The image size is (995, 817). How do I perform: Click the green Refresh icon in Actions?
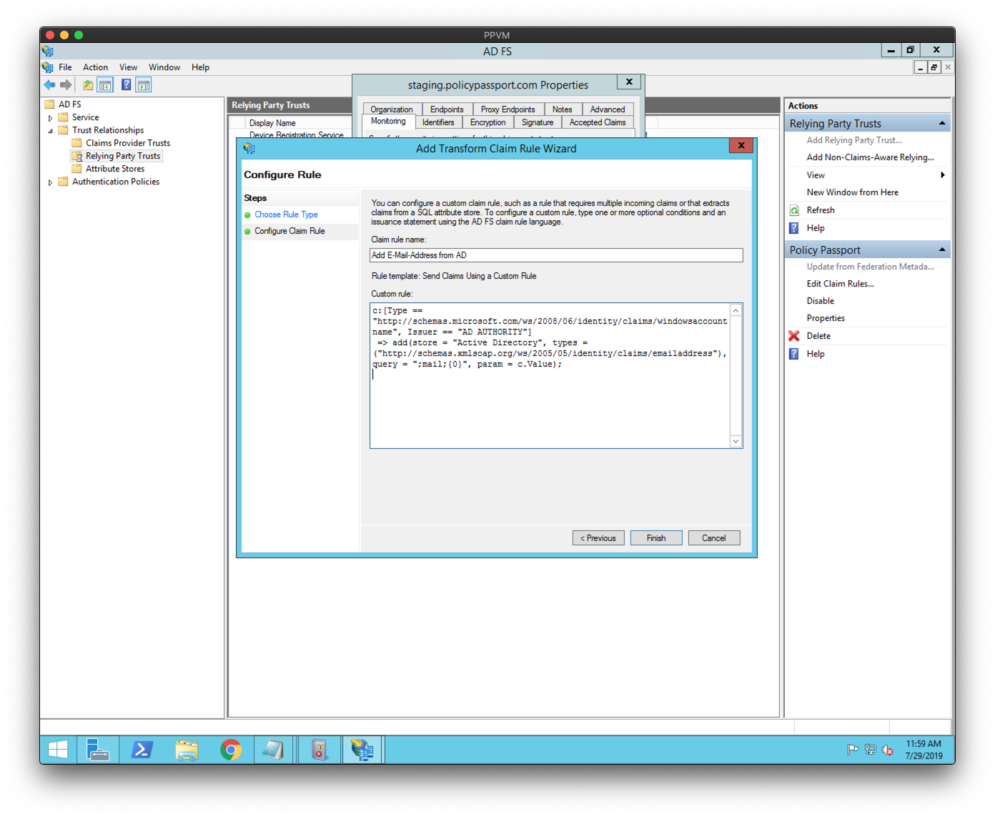794,210
